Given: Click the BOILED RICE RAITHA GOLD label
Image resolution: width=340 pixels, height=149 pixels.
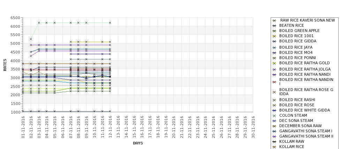Looking at the screenshot, I should (x=304, y=63).
